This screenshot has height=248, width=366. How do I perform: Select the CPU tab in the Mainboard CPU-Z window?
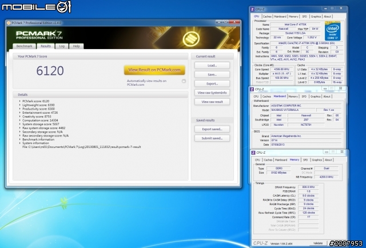[x=256, y=97]
